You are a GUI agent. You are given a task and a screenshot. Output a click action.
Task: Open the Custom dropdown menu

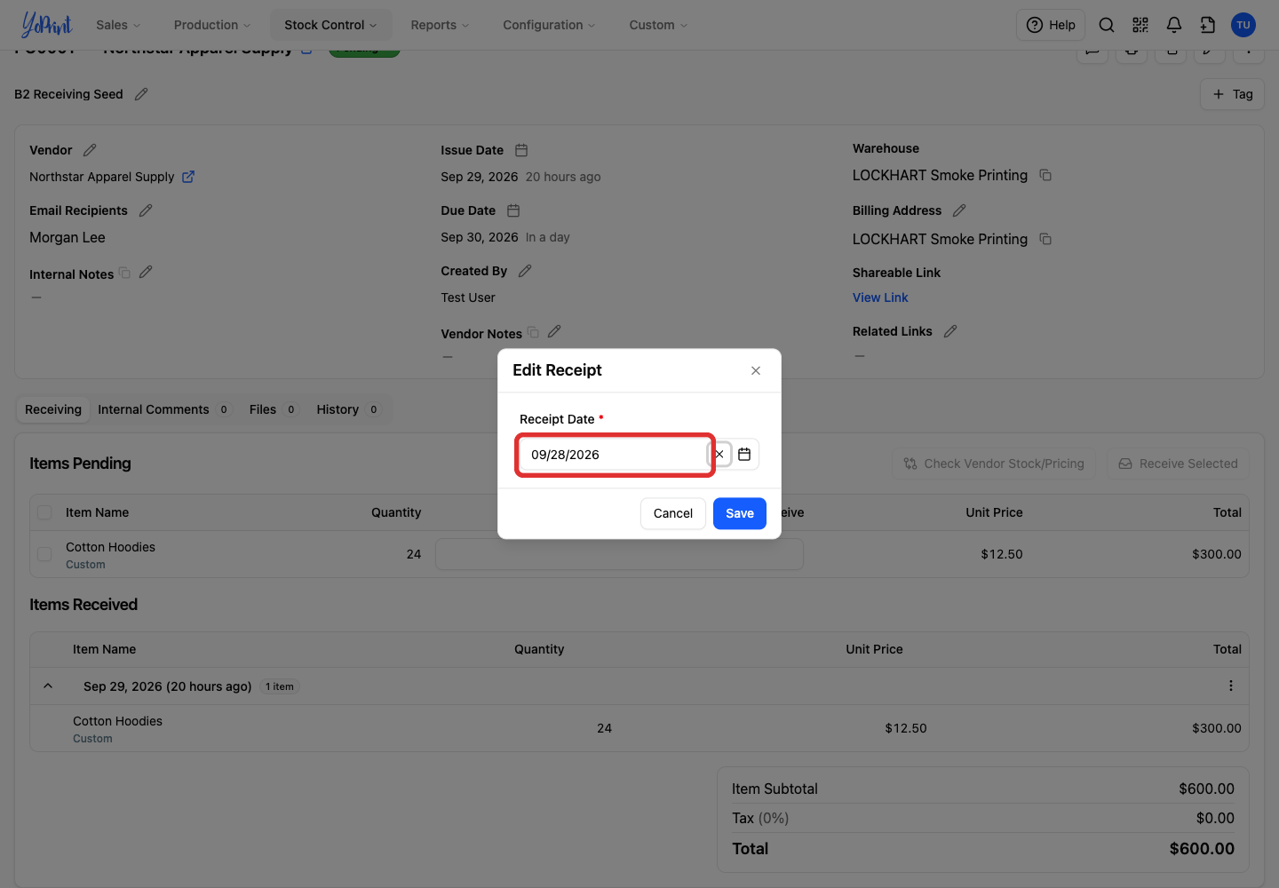coord(658,25)
